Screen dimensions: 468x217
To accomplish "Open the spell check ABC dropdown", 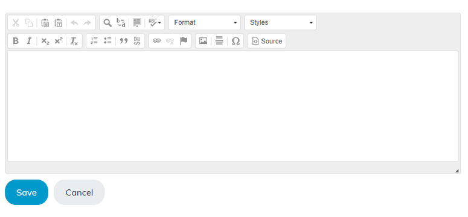I will pyautogui.click(x=155, y=23).
